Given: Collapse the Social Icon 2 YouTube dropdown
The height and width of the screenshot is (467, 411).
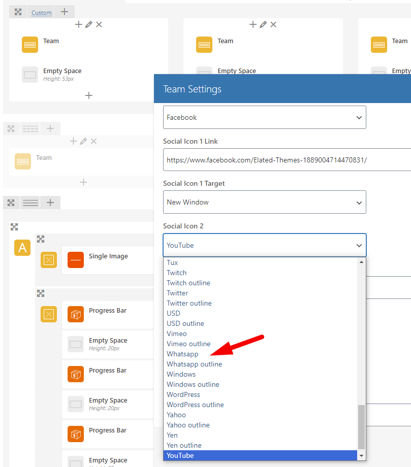Looking at the screenshot, I should coord(264,245).
